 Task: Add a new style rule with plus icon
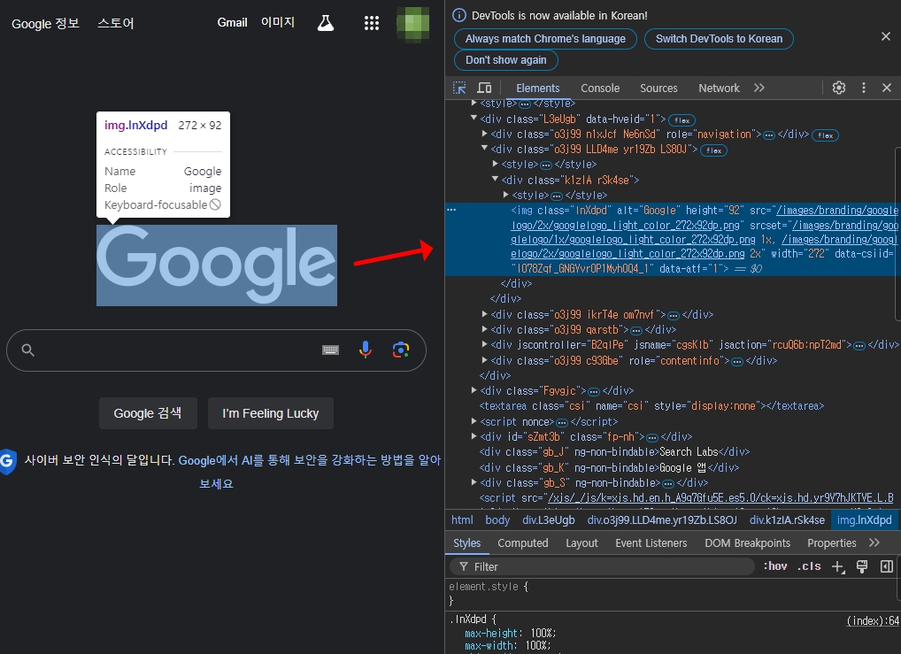click(x=838, y=566)
